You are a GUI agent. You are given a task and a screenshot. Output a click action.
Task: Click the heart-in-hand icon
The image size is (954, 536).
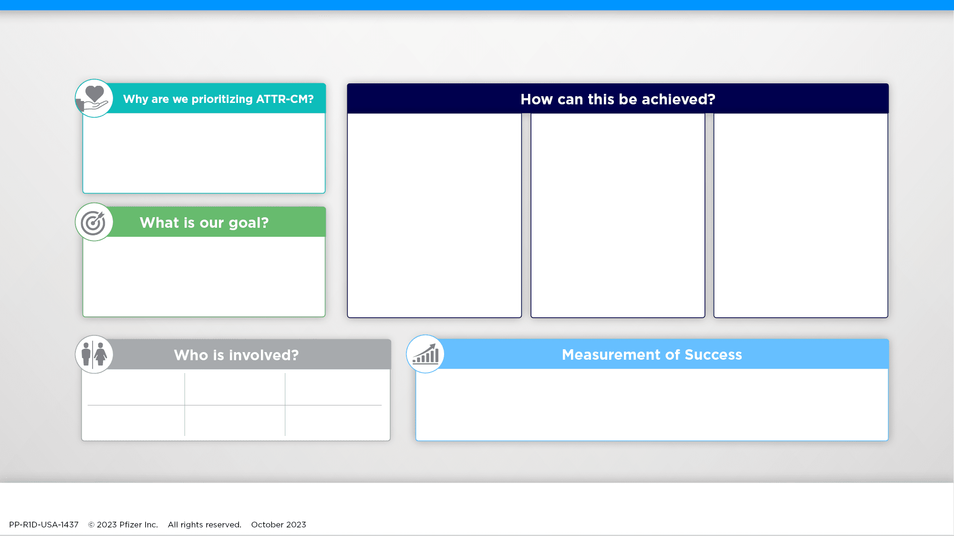[94, 98]
